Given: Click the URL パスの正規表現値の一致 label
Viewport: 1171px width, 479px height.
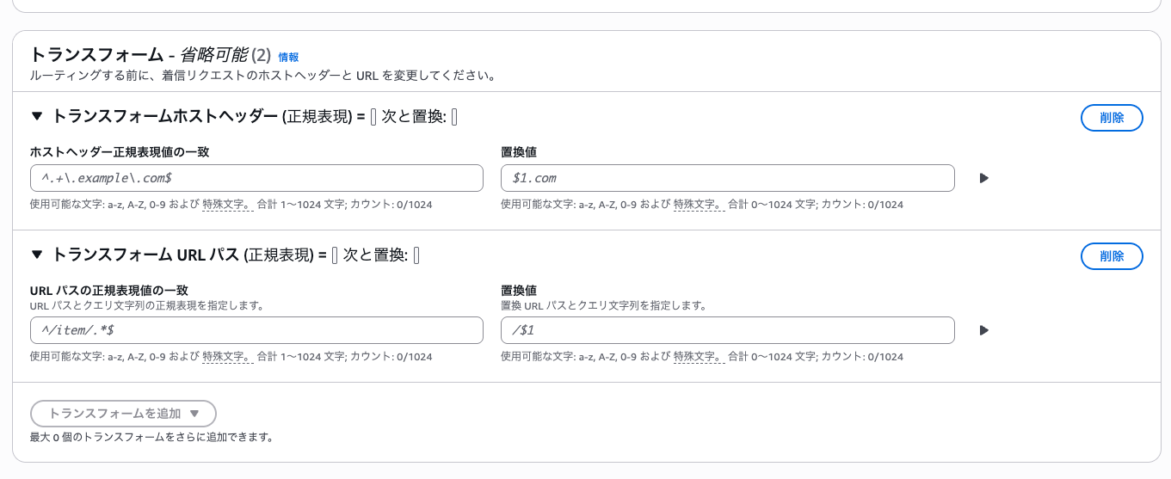Looking at the screenshot, I should click(108, 291).
